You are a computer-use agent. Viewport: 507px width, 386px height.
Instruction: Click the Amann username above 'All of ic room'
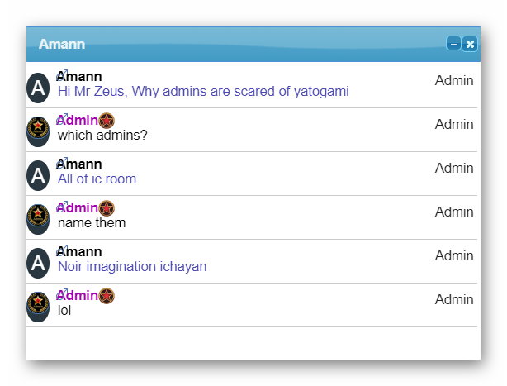(x=81, y=164)
